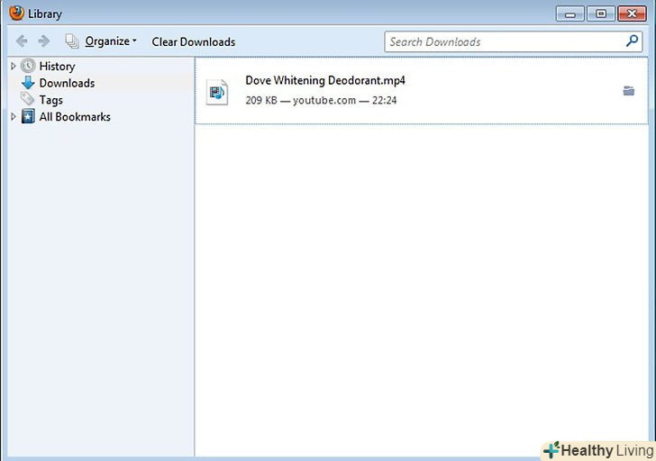656x461 pixels.
Task: Expand the History tree node arrow
Action: [14, 66]
